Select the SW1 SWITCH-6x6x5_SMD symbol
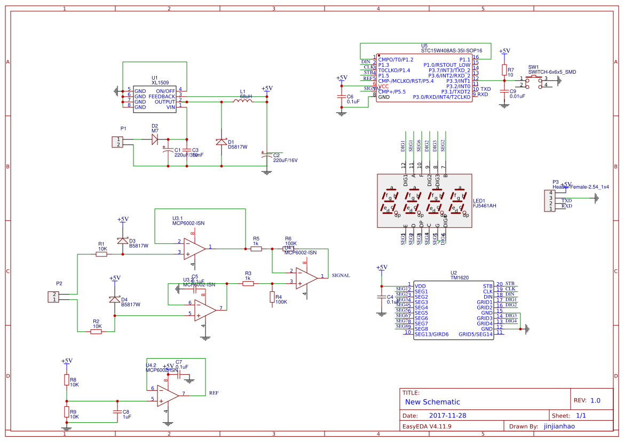This screenshot has height=442, width=624. click(x=534, y=81)
